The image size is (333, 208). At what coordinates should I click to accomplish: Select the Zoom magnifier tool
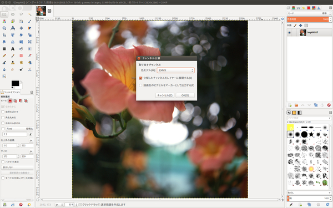click(x=4, y=28)
